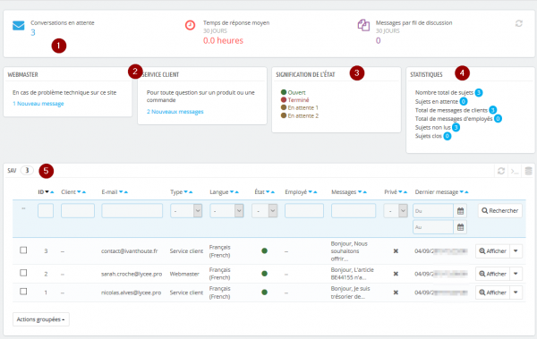Viewport: 537px width, 339px height.
Task: Open the Type filter dropdown
Action: click(186, 211)
